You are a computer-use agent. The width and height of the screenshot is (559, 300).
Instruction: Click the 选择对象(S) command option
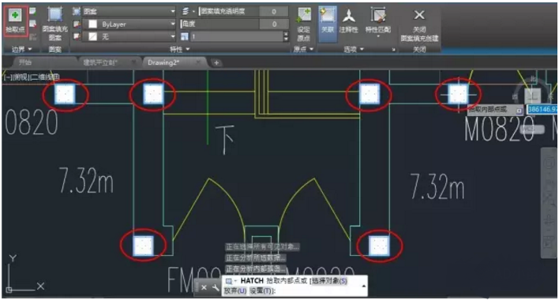(x=329, y=281)
